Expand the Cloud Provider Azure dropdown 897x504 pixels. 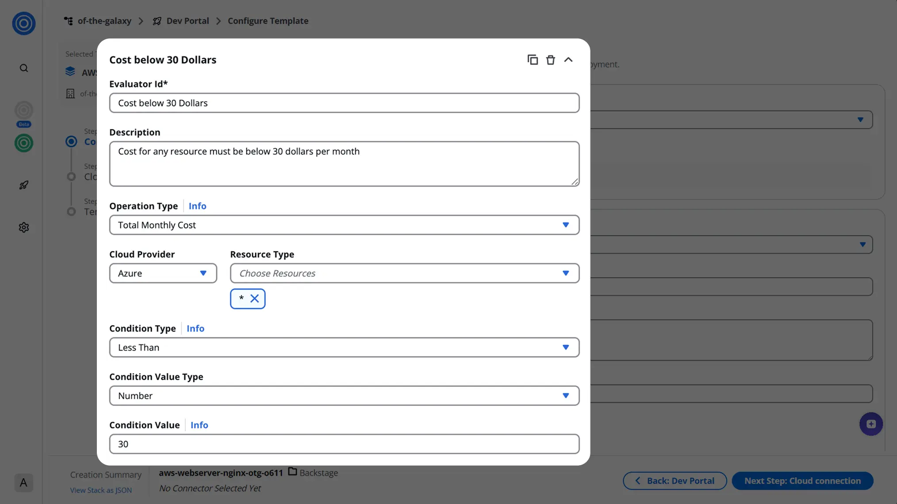pos(163,273)
